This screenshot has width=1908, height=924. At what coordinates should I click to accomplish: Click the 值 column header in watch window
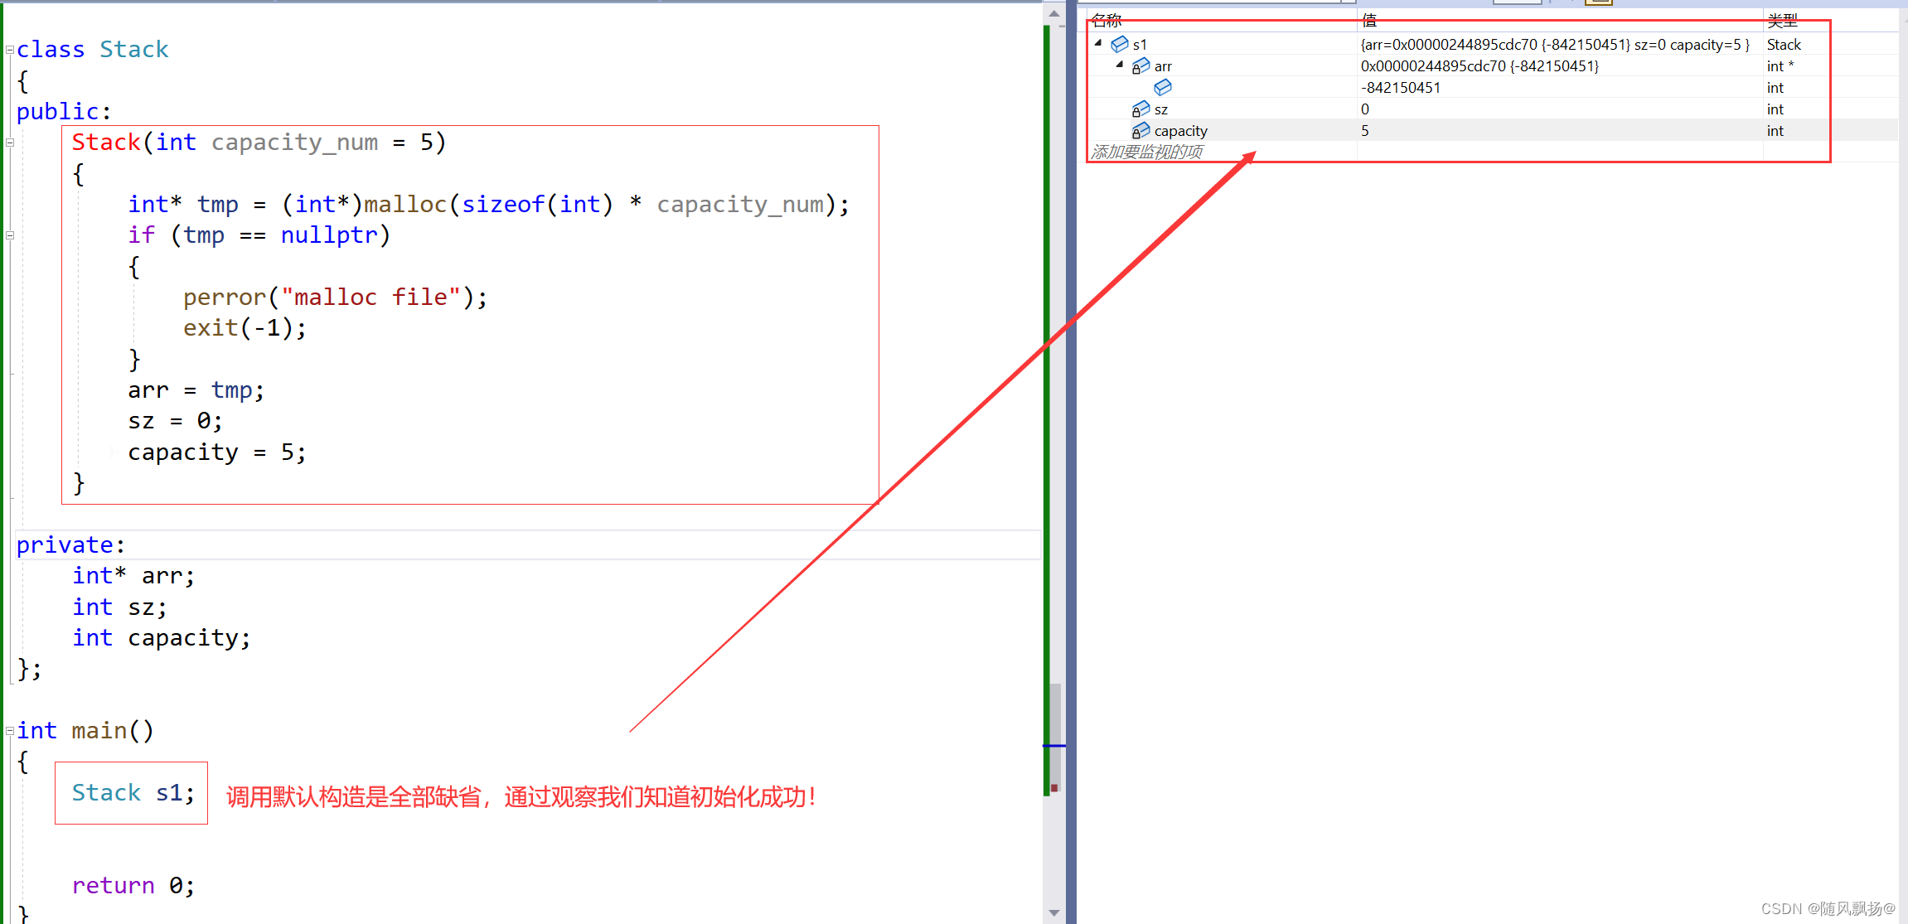[x=1560, y=21]
